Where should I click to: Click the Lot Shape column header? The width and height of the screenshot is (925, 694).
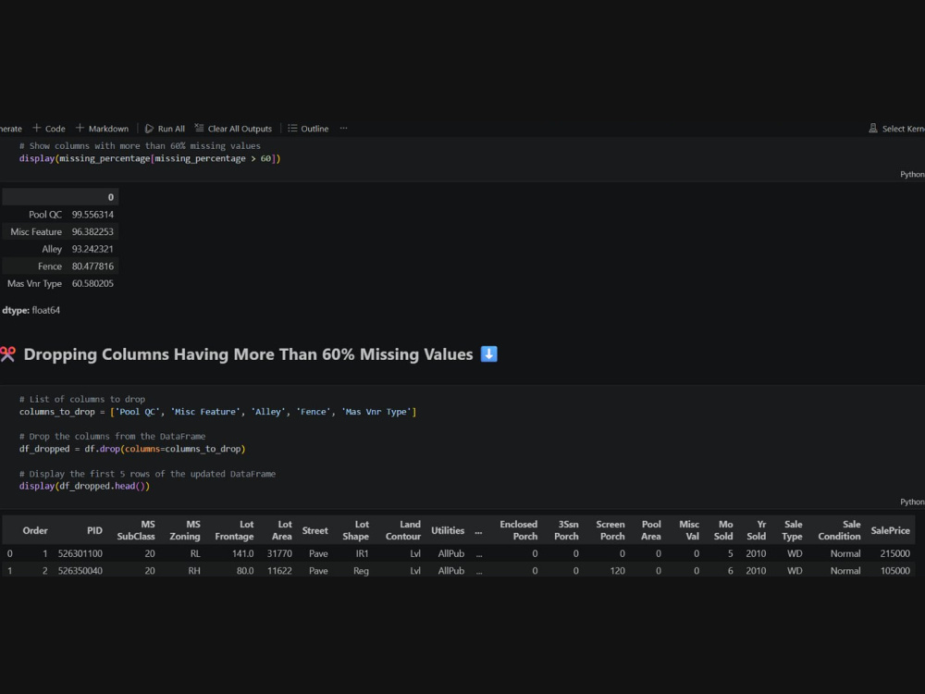[356, 530]
